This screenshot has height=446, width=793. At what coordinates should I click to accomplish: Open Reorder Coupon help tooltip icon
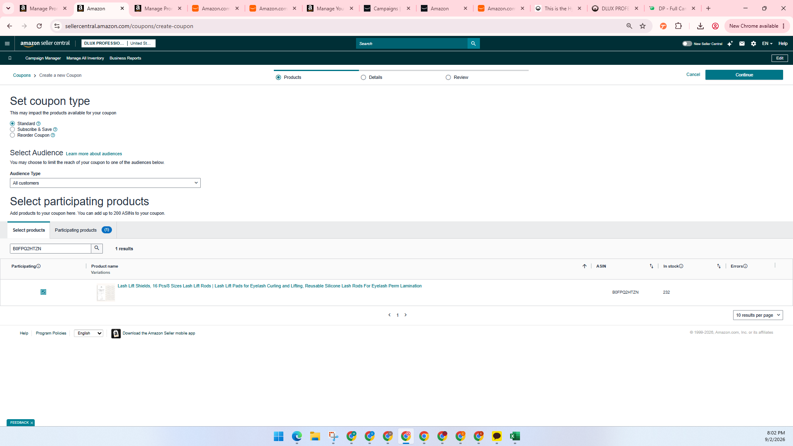click(x=53, y=135)
